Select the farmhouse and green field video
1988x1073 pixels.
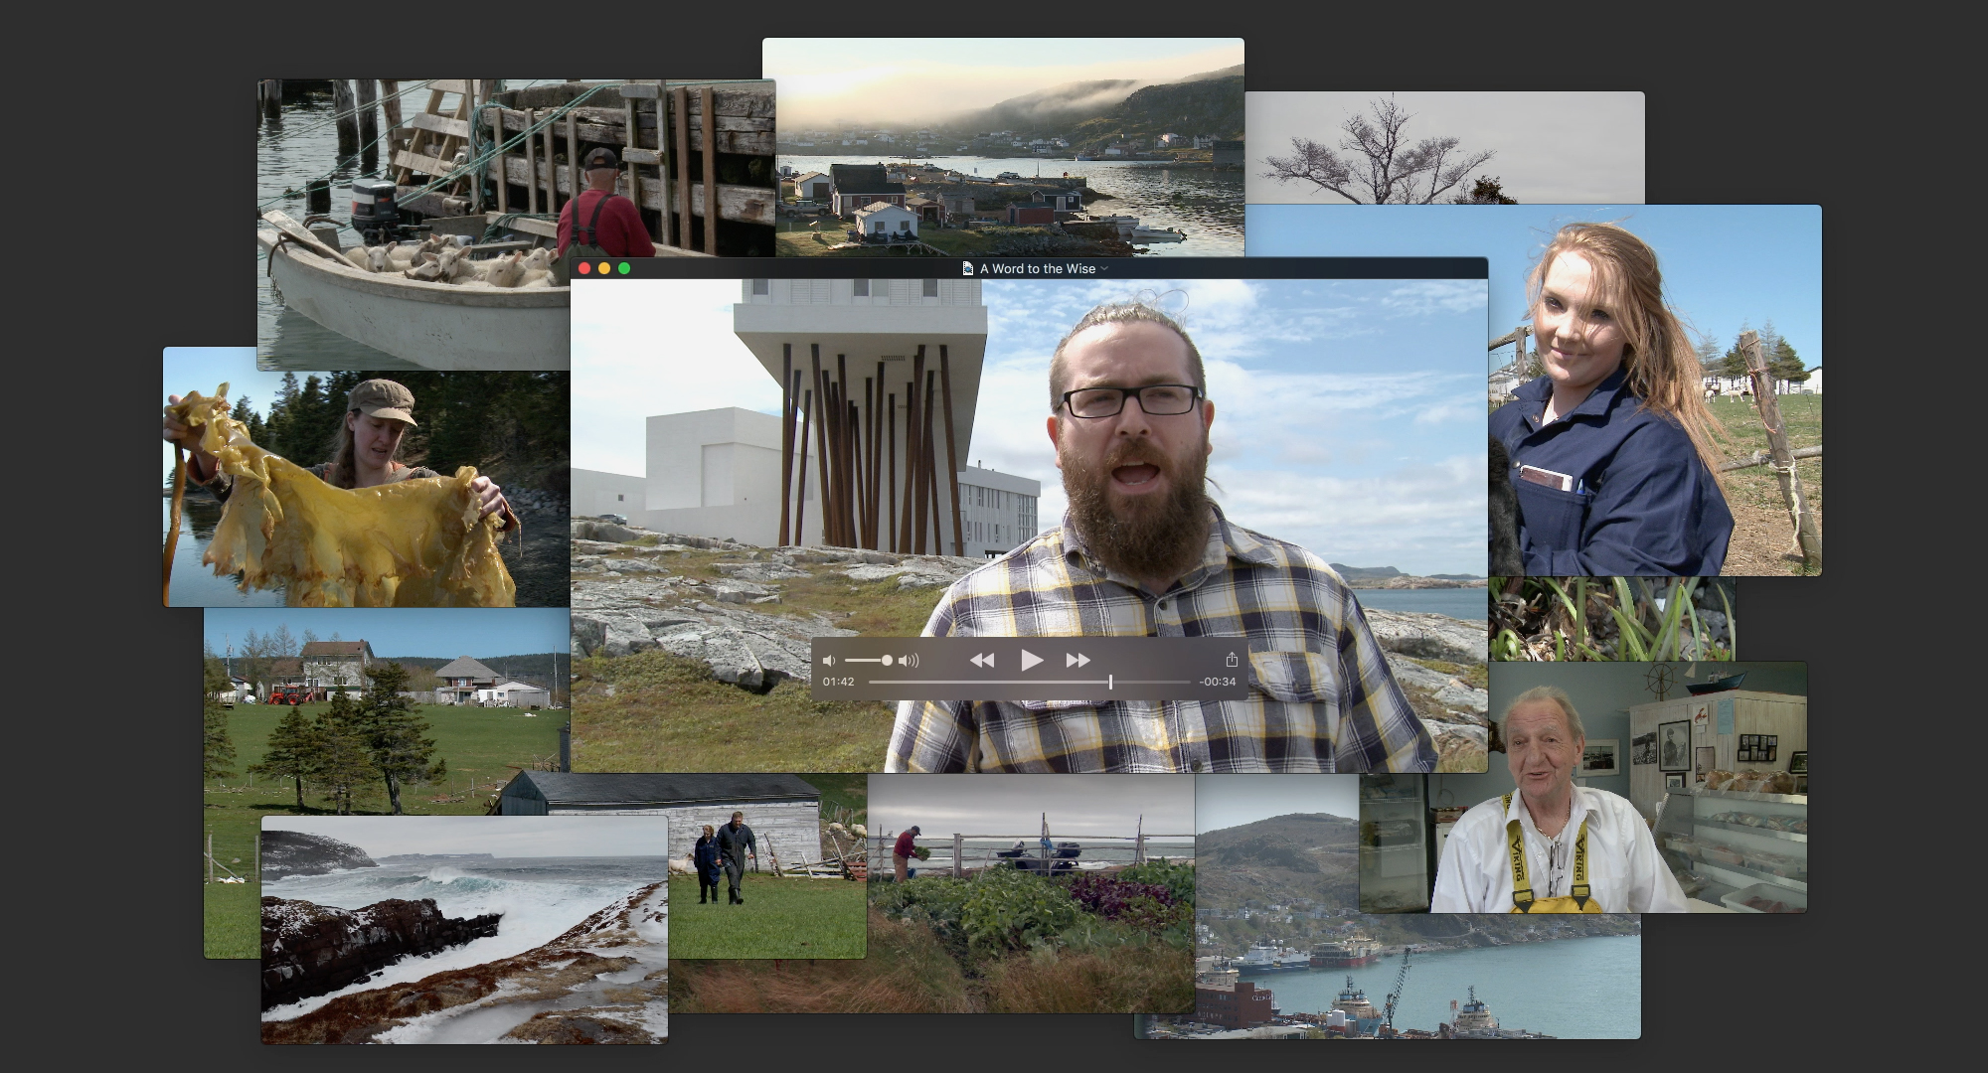(387, 710)
